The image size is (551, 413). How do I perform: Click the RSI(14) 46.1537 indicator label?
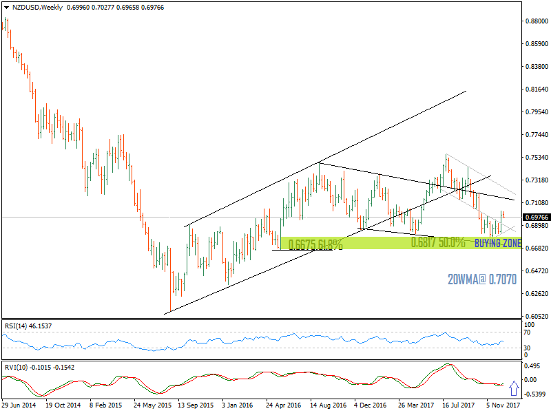pyautogui.click(x=28, y=326)
